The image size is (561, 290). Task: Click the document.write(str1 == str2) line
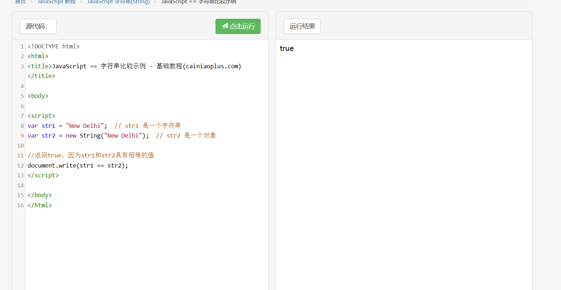coord(78,165)
